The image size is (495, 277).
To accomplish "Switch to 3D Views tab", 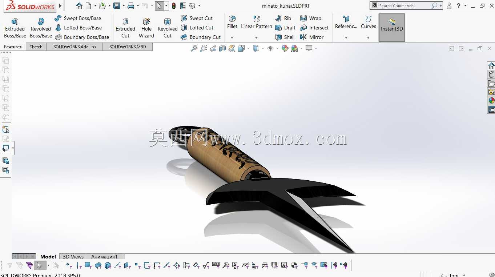I will pos(73,257).
